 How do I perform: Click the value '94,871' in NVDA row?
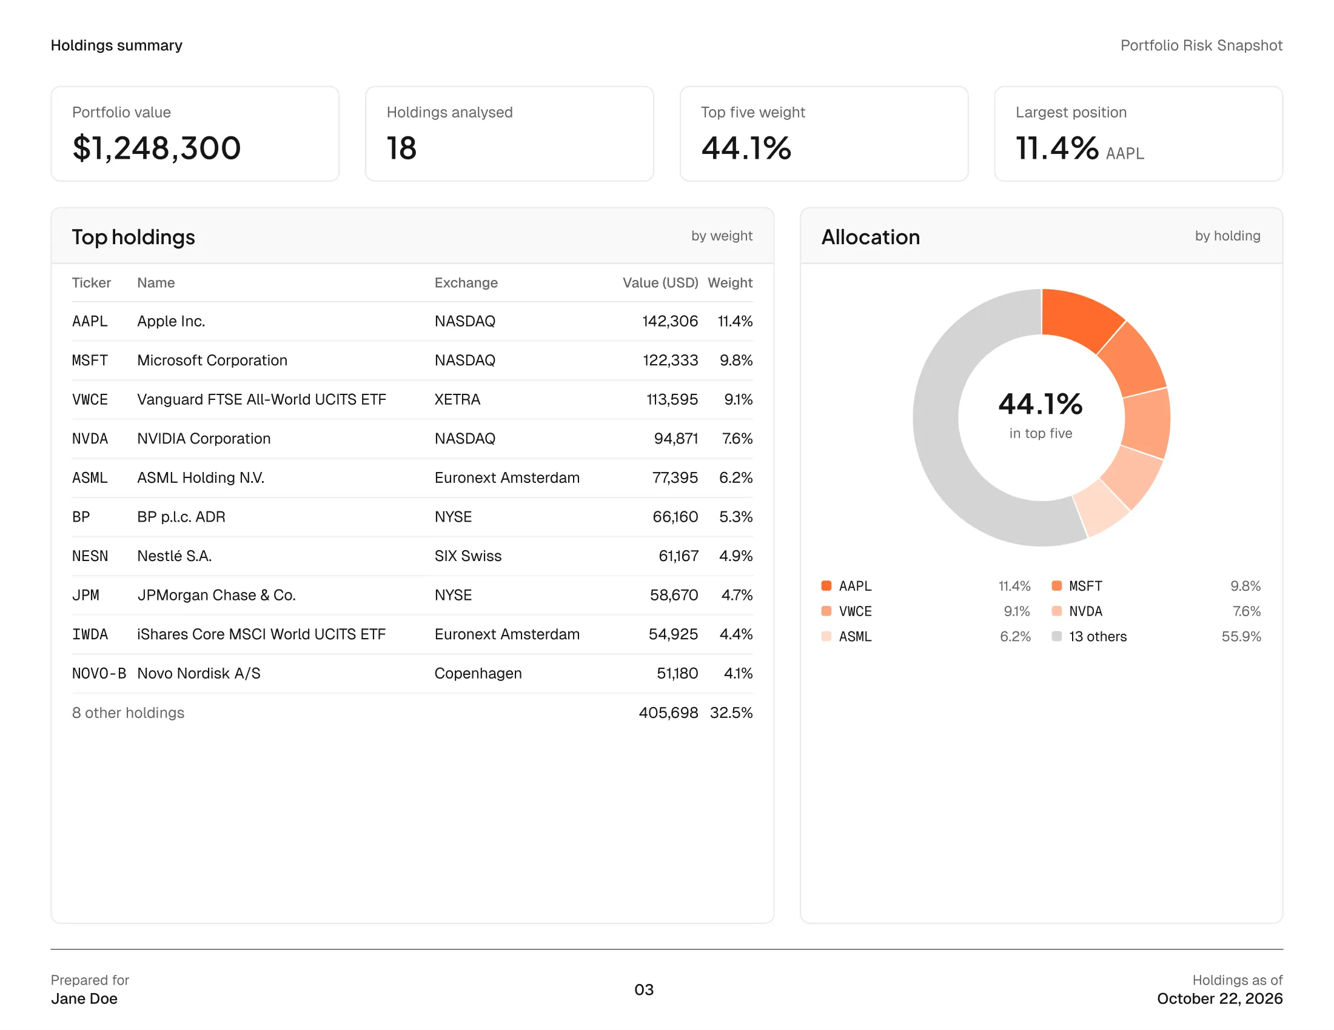tap(675, 438)
